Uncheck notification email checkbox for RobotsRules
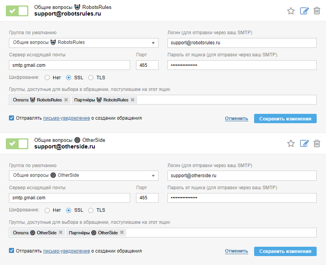The width and height of the screenshot is (326, 265). pos(12,118)
